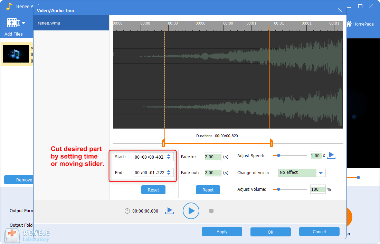Click the waveform display area

[x=228, y=80]
